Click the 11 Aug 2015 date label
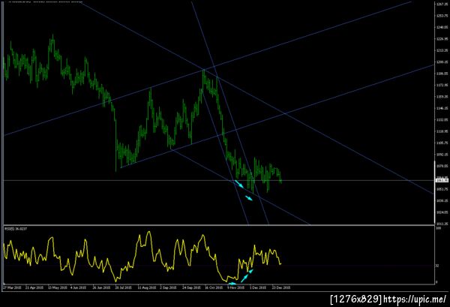450x307 pixels. click(x=147, y=287)
